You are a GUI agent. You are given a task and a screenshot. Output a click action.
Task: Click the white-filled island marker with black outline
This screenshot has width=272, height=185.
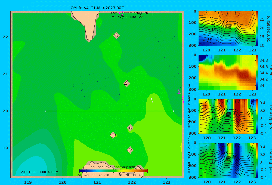point(113,135)
